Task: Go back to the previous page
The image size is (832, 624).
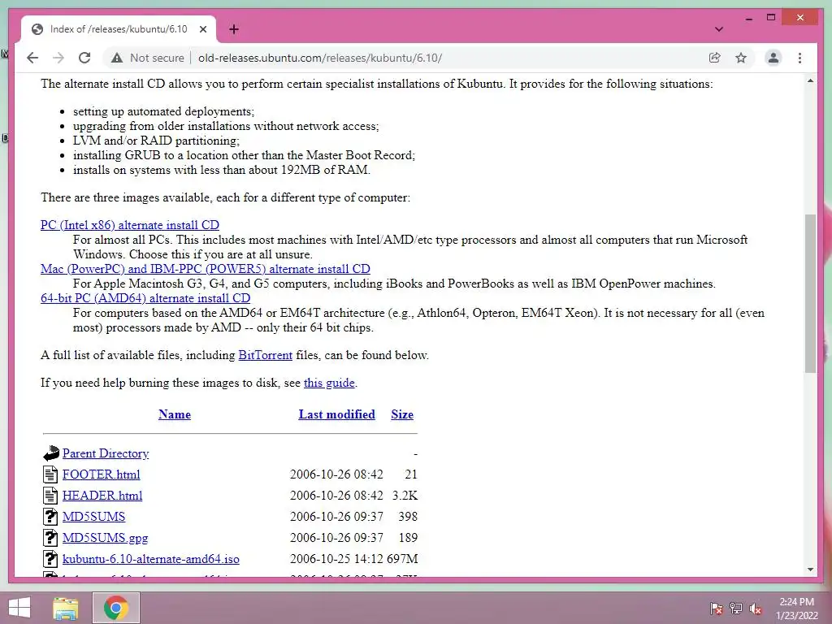Action: (x=32, y=58)
